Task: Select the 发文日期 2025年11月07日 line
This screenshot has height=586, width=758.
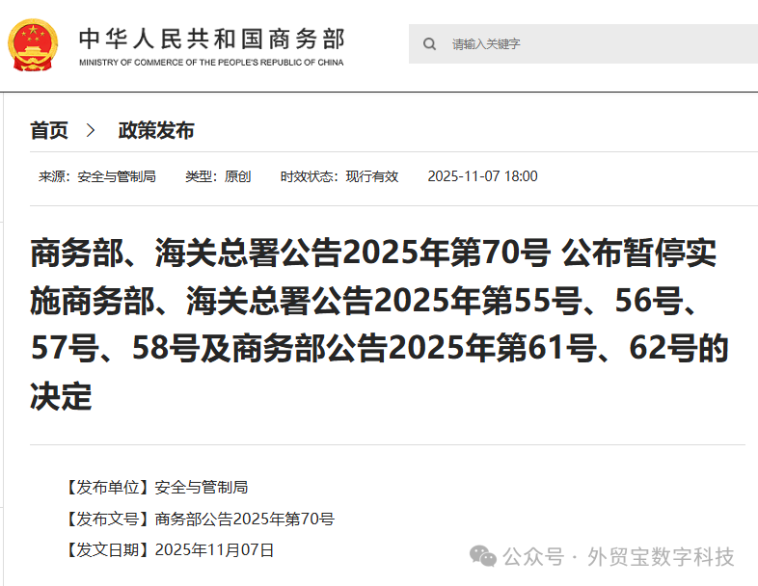Action: [168, 549]
